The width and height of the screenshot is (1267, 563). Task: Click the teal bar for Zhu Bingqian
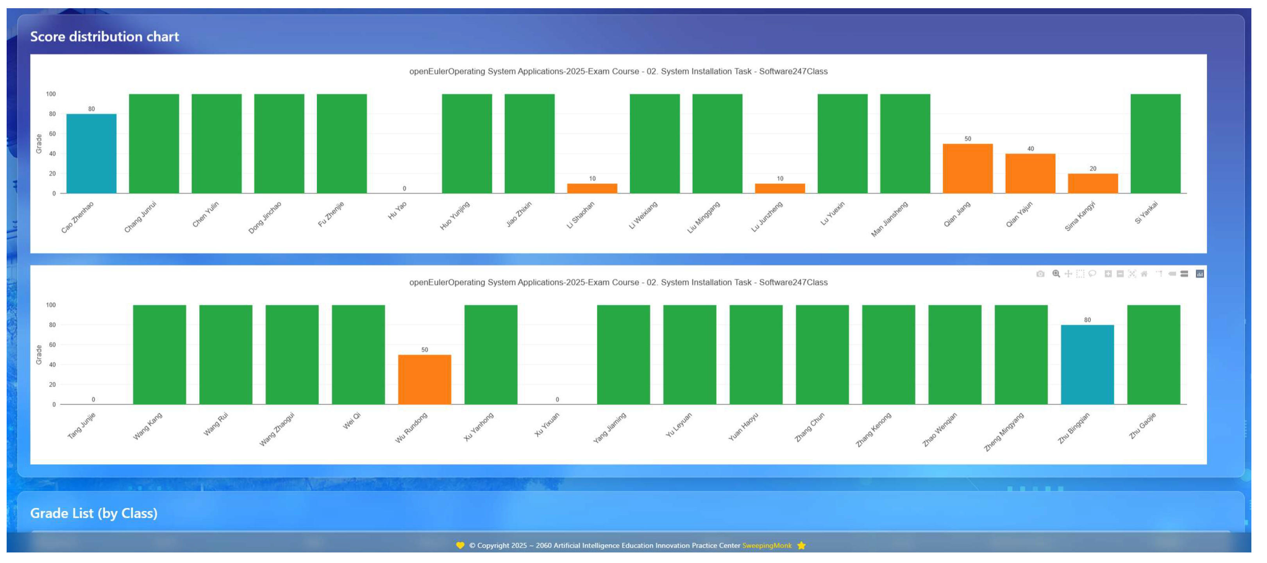coord(1087,365)
